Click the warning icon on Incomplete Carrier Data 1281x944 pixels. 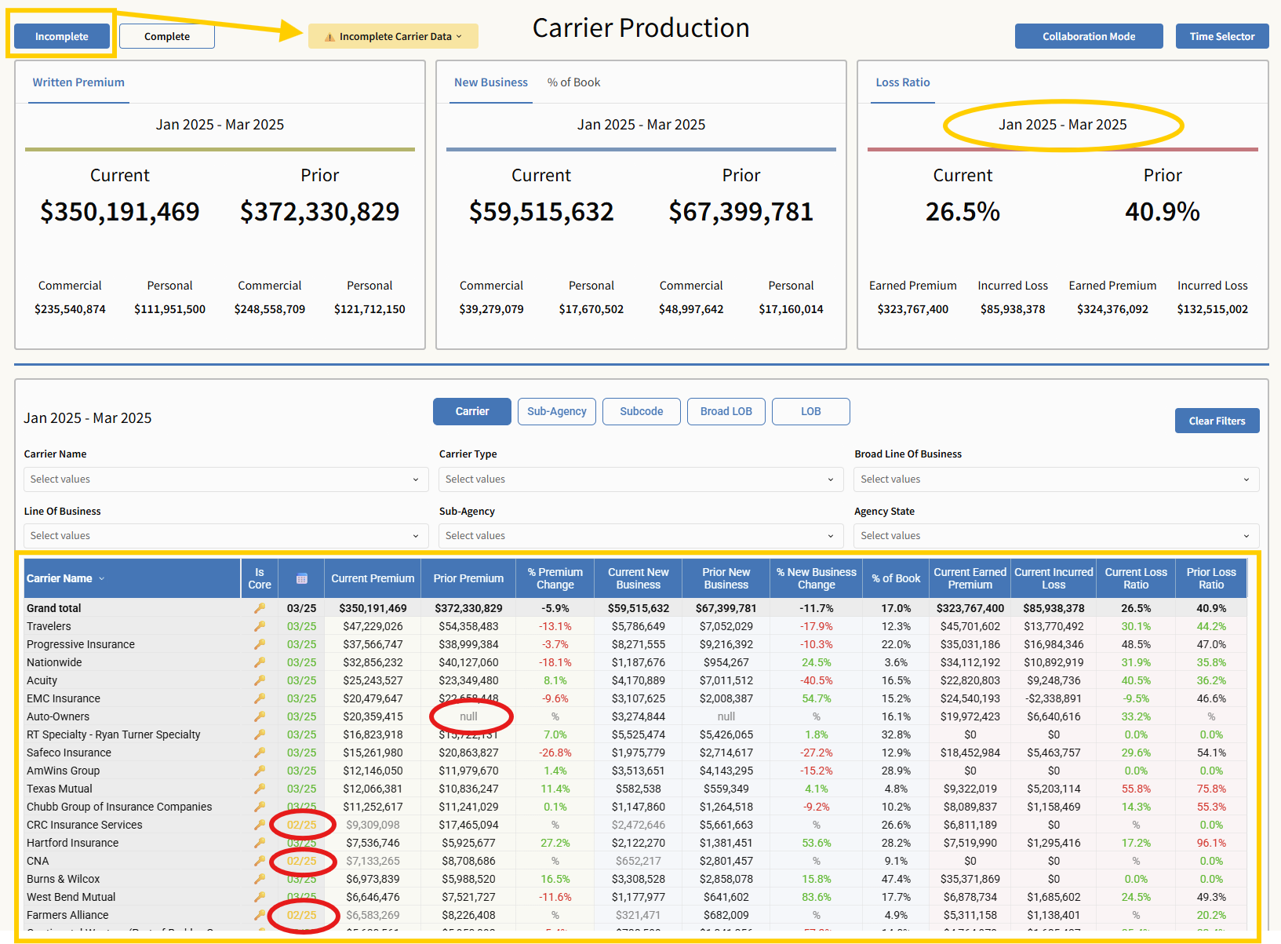click(329, 37)
